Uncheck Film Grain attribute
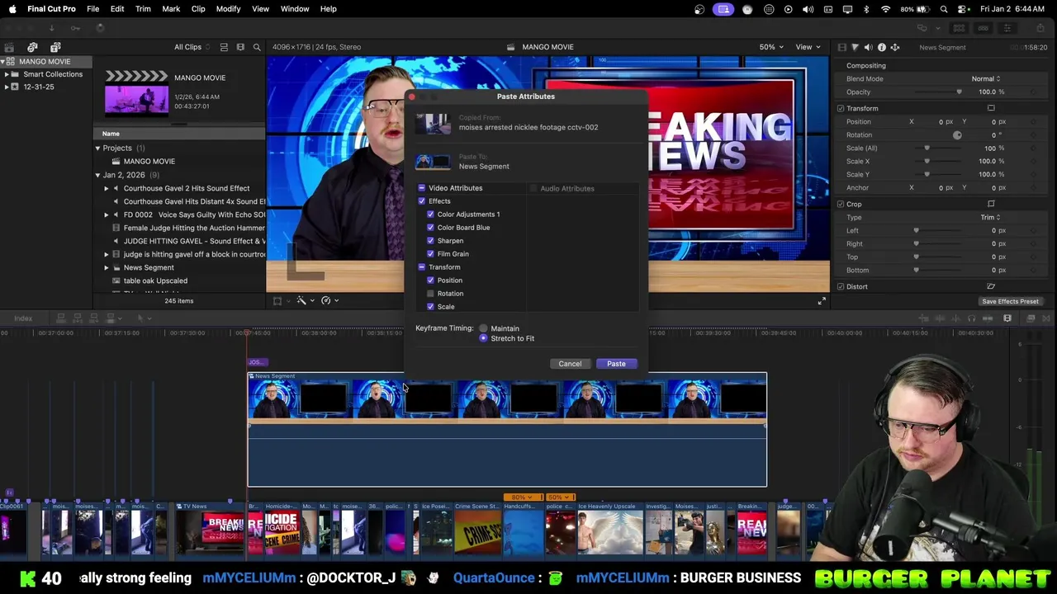The width and height of the screenshot is (1057, 594). (430, 254)
